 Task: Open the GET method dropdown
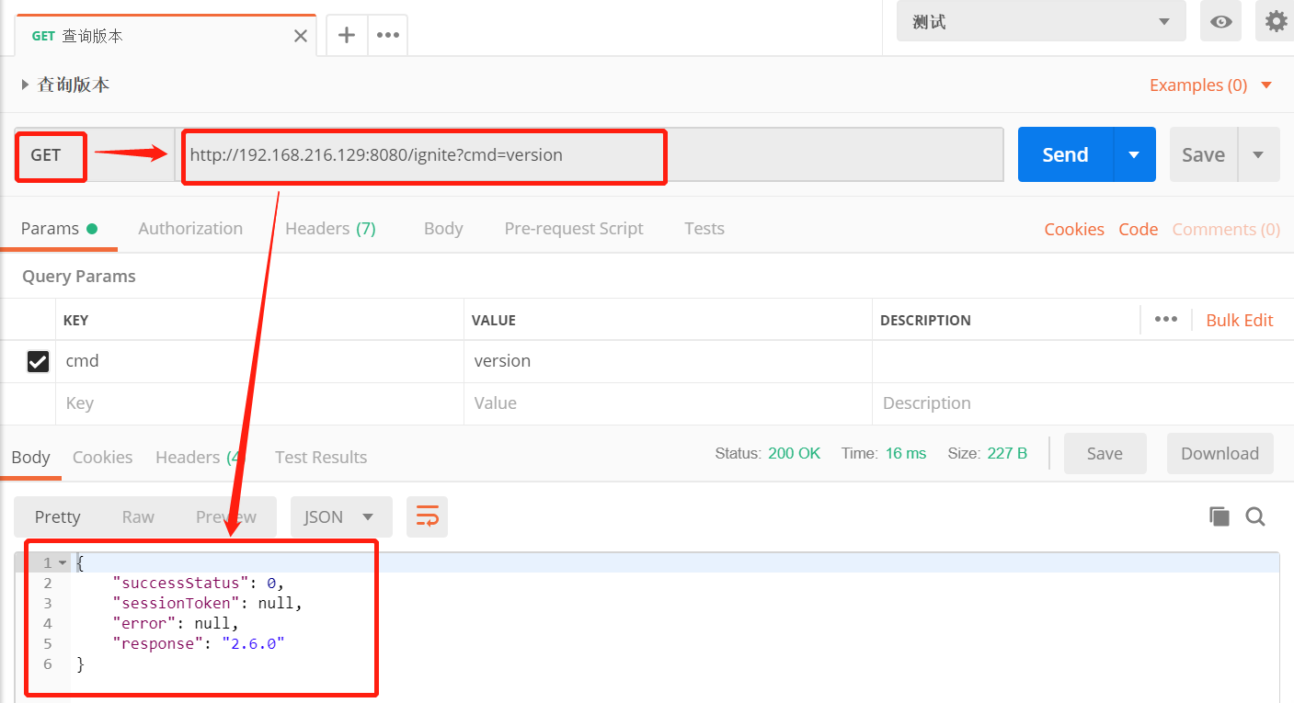click(x=50, y=156)
